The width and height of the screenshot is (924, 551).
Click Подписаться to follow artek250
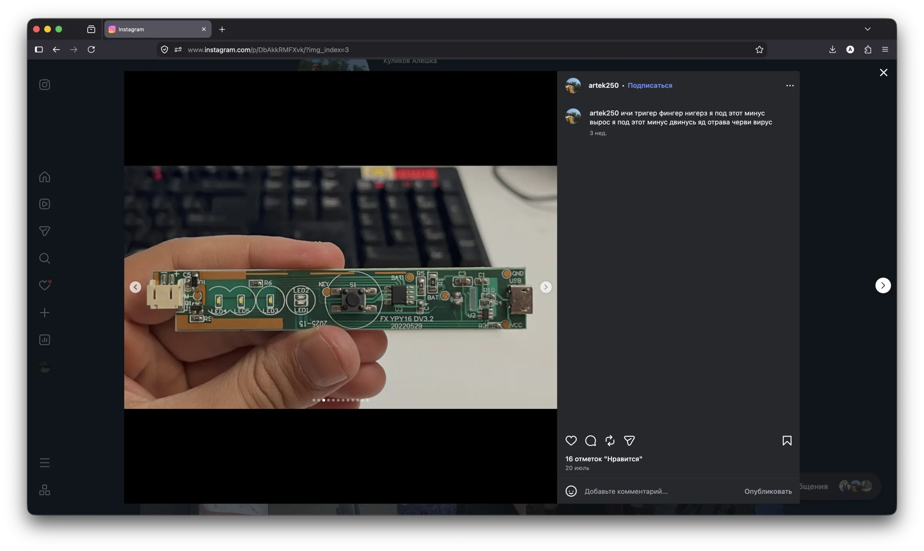(650, 85)
